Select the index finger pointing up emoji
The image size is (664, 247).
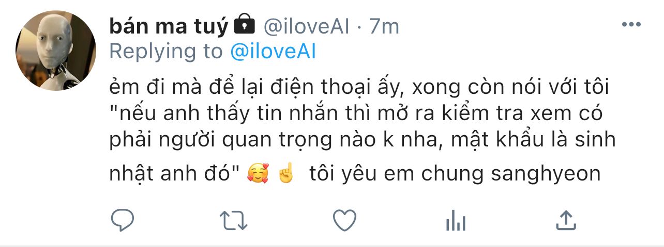pyautogui.click(x=285, y=175)
